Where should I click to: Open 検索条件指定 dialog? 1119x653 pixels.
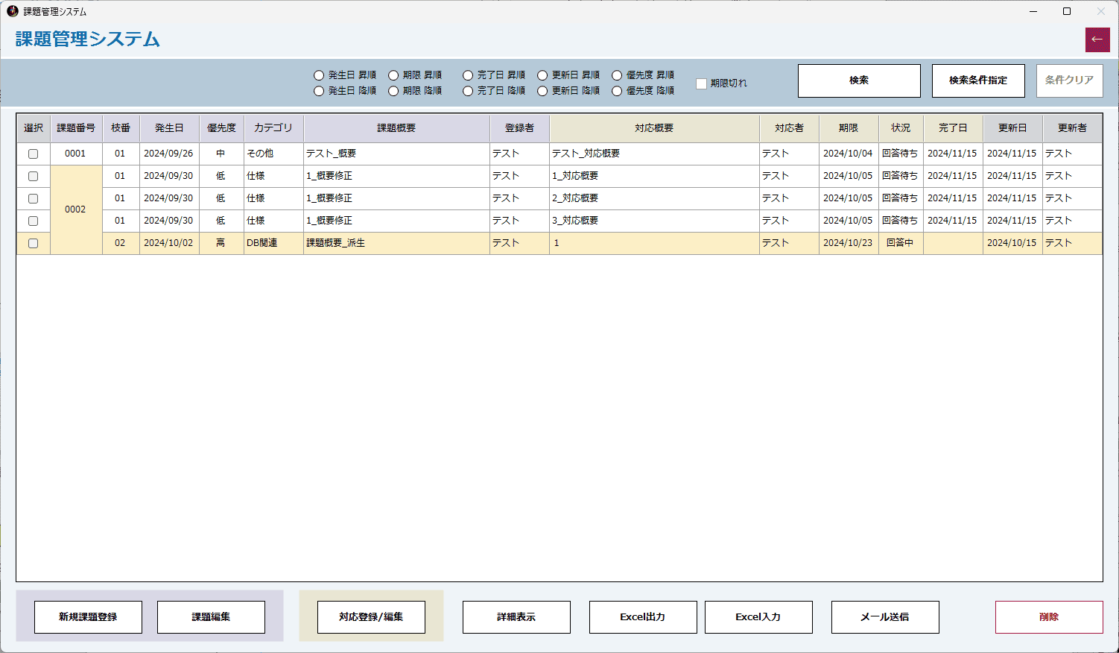(978, 81)
